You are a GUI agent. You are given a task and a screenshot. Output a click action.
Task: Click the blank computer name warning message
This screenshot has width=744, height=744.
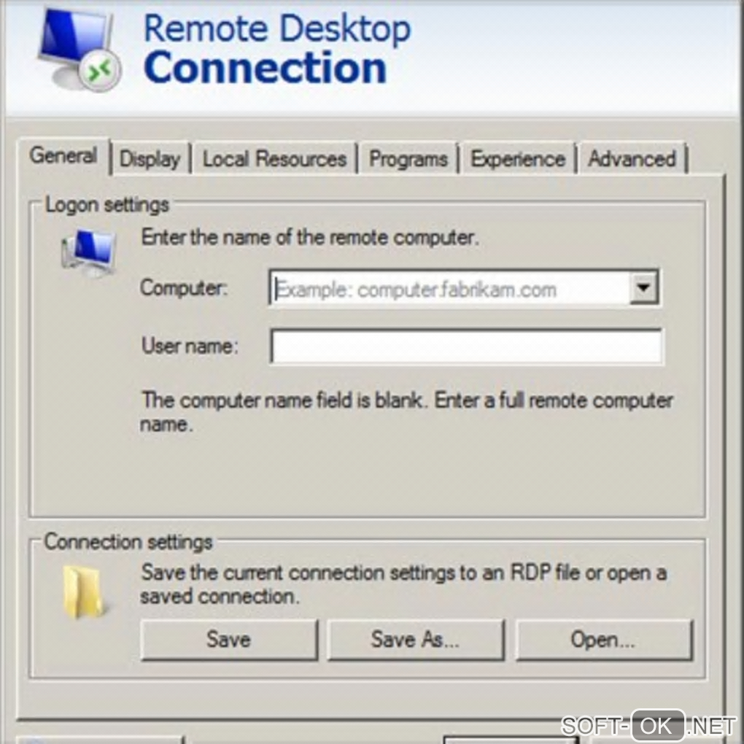click(x=406, y=412)
